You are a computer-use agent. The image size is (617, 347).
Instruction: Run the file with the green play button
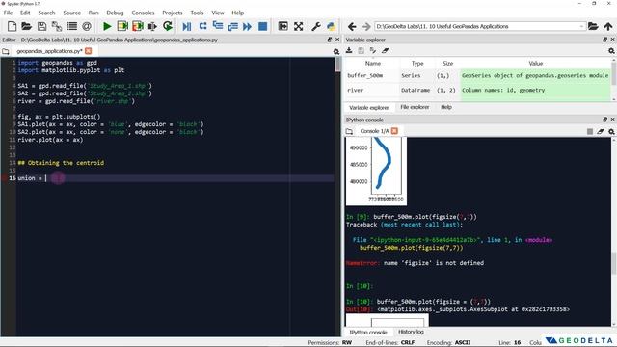[x=107, y=26]
